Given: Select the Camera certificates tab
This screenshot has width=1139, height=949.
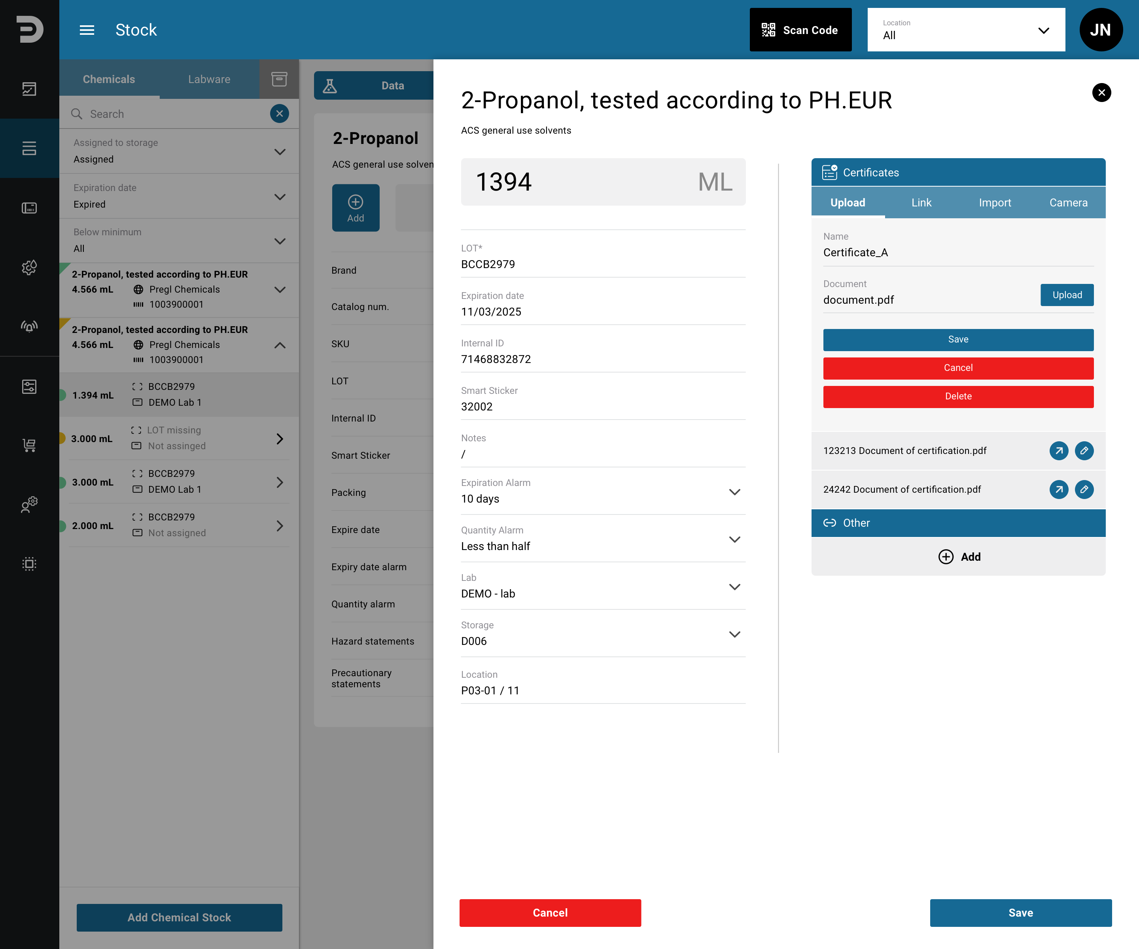Looking at the screenshot, I should pos(1068,203).
